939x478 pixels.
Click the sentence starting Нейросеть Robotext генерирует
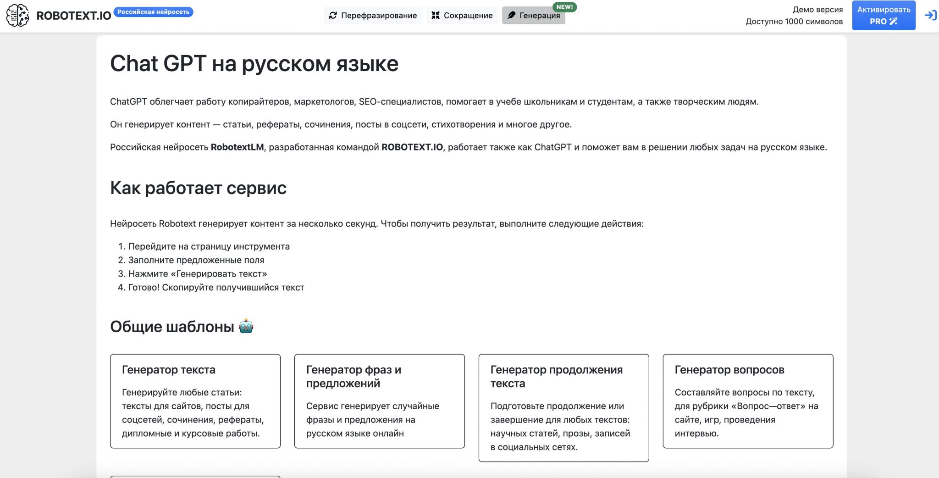coord(377,224)
